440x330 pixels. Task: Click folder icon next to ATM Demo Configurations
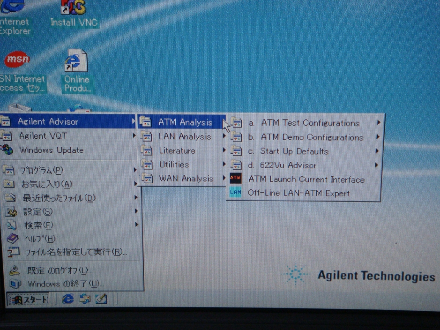(x=236, y=137)
